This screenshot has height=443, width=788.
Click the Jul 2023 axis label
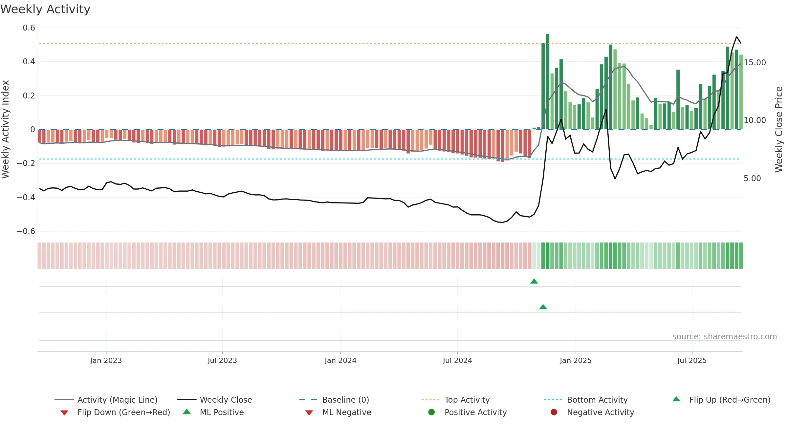tap(222, 360)
